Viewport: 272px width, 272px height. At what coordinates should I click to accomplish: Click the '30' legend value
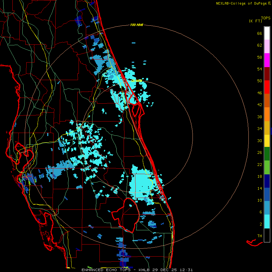pos(260,141)
